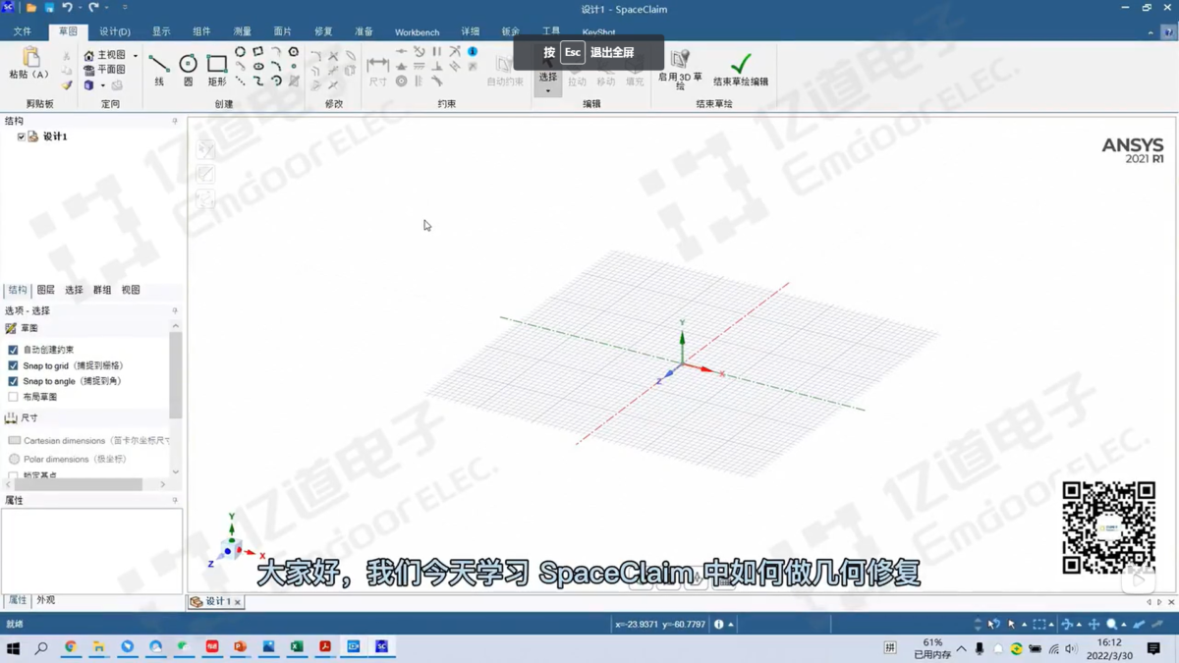Open the zoom dropdown in status bar

coord(1124,624)
